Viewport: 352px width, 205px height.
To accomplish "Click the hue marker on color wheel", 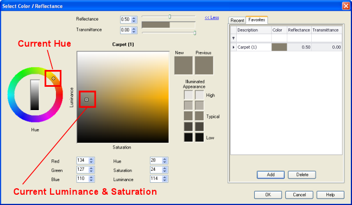I will (53, 79).
